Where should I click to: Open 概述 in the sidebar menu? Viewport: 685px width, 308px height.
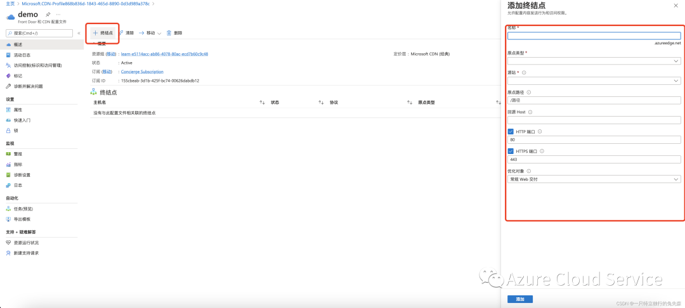[x=41, y=44]
